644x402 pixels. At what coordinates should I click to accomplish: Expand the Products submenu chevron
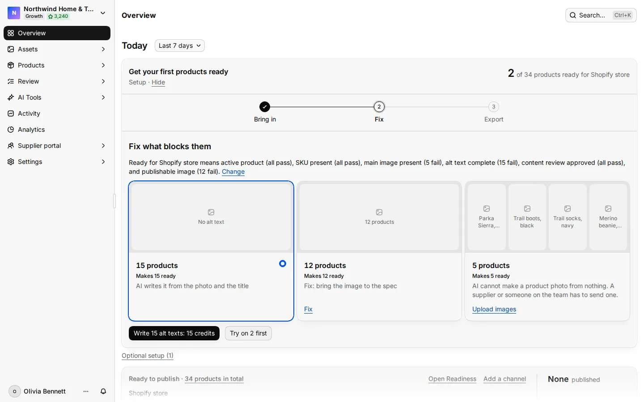pos(103,65)
